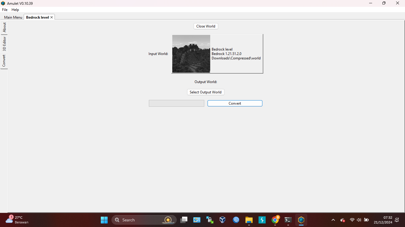Click the Close World button
Viewport: 405px width, 227px height.
click(206, 26)
